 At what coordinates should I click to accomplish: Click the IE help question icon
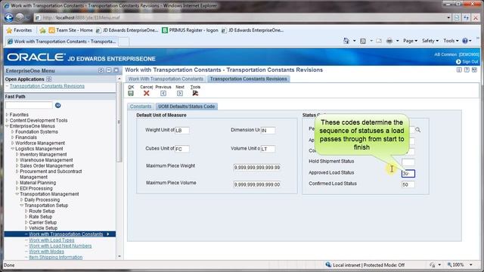[x=465, y=41]
